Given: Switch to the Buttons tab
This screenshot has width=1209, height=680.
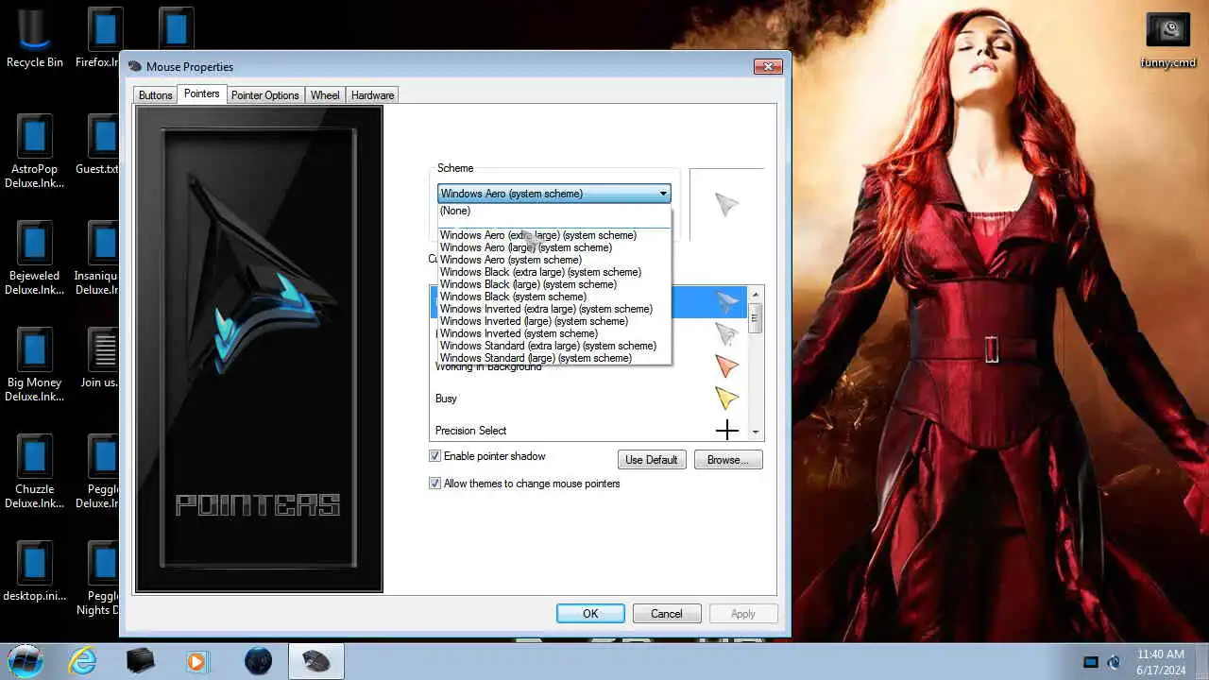Looking at the screenshot, I should 155,95.
